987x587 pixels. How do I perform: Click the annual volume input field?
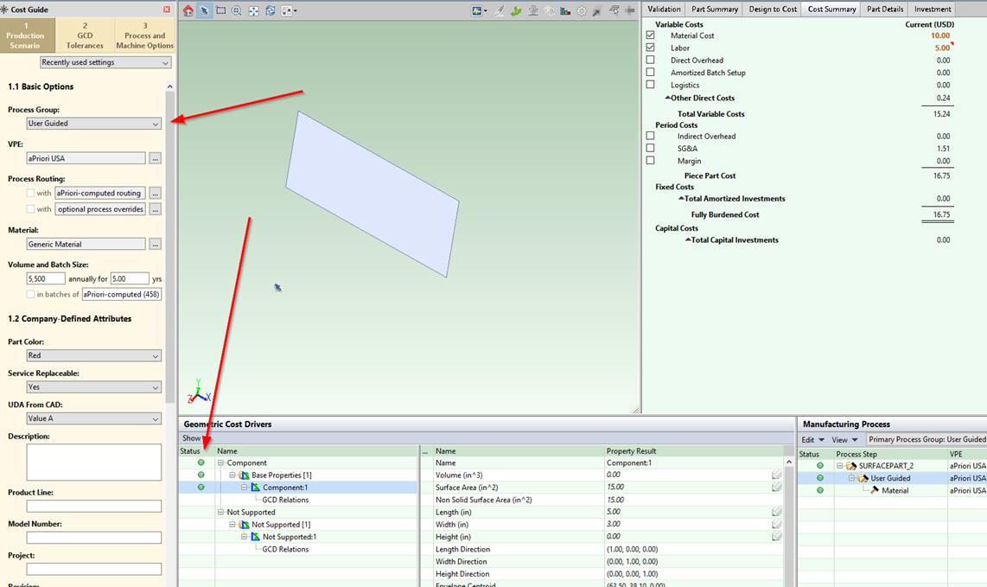click(x=46, y=279)
